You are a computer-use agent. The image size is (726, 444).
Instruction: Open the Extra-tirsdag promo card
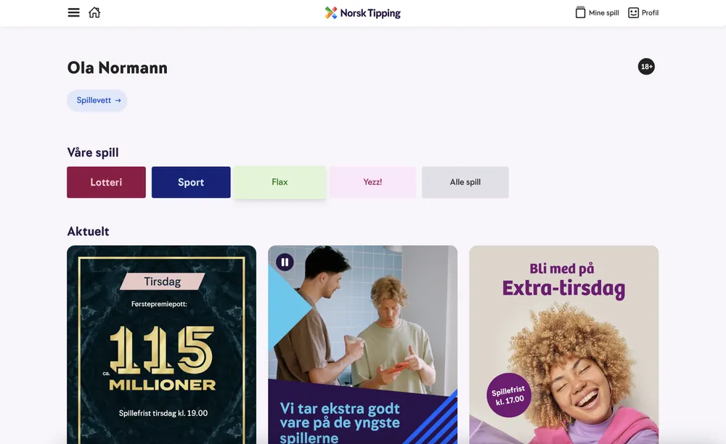coord(563,345)
